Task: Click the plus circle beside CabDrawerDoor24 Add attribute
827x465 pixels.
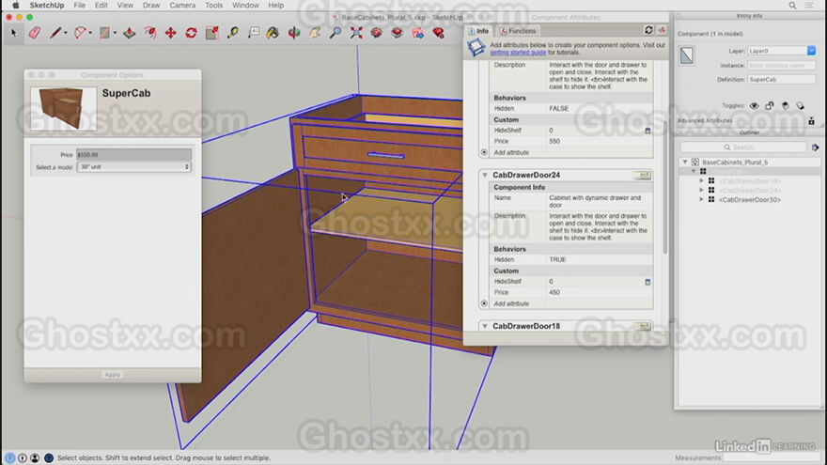Action: (484, 303)
